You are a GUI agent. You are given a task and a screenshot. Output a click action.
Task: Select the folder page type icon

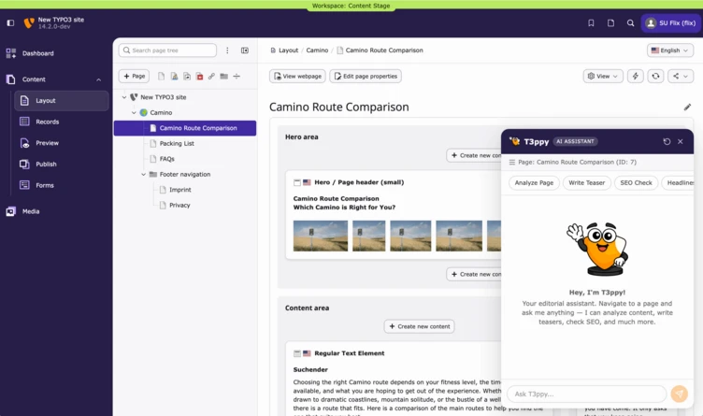click(x=223, y=77)
